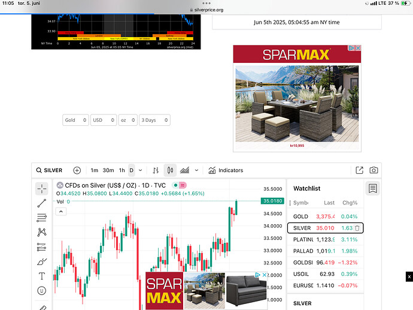Click the pink approximate-equals data icon
Viewport: 413px width, 310px height.
(183, 185)
